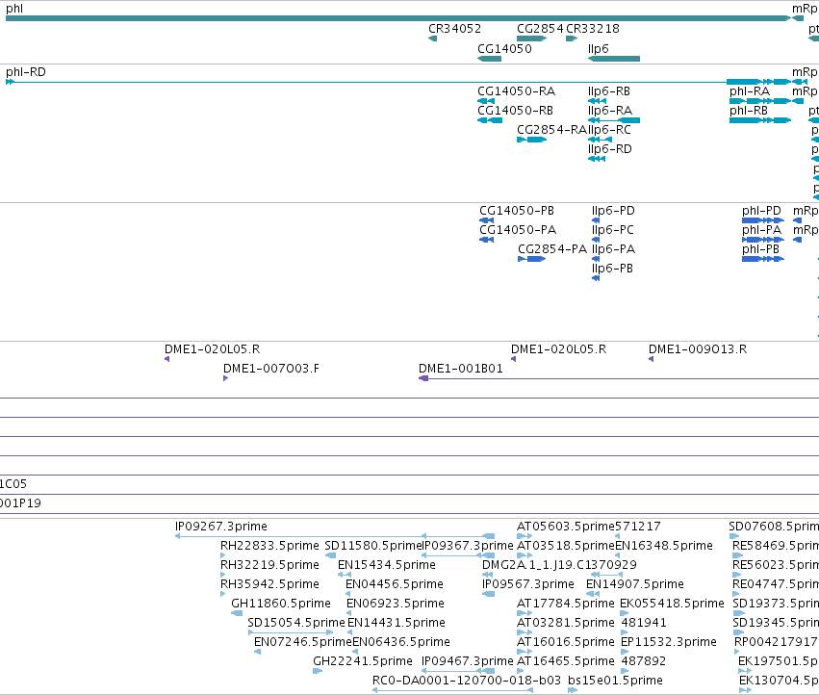Click the Ilp6-PC protein label
The height and width of the screenshot is (695, 819).
coord(613,230)
